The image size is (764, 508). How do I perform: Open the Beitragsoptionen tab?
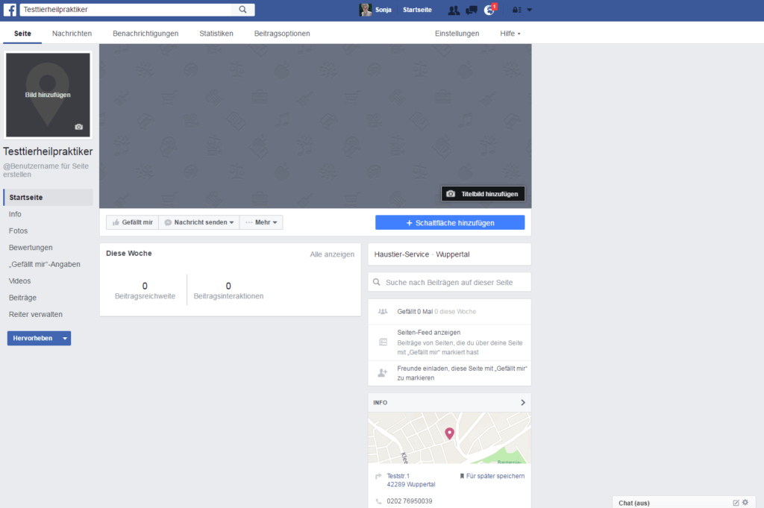pos(282,34)
